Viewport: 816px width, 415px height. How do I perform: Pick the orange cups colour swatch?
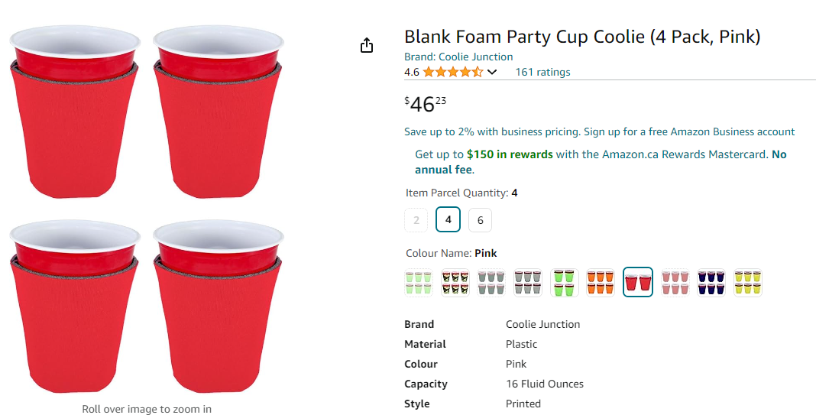tap(601, 283)
